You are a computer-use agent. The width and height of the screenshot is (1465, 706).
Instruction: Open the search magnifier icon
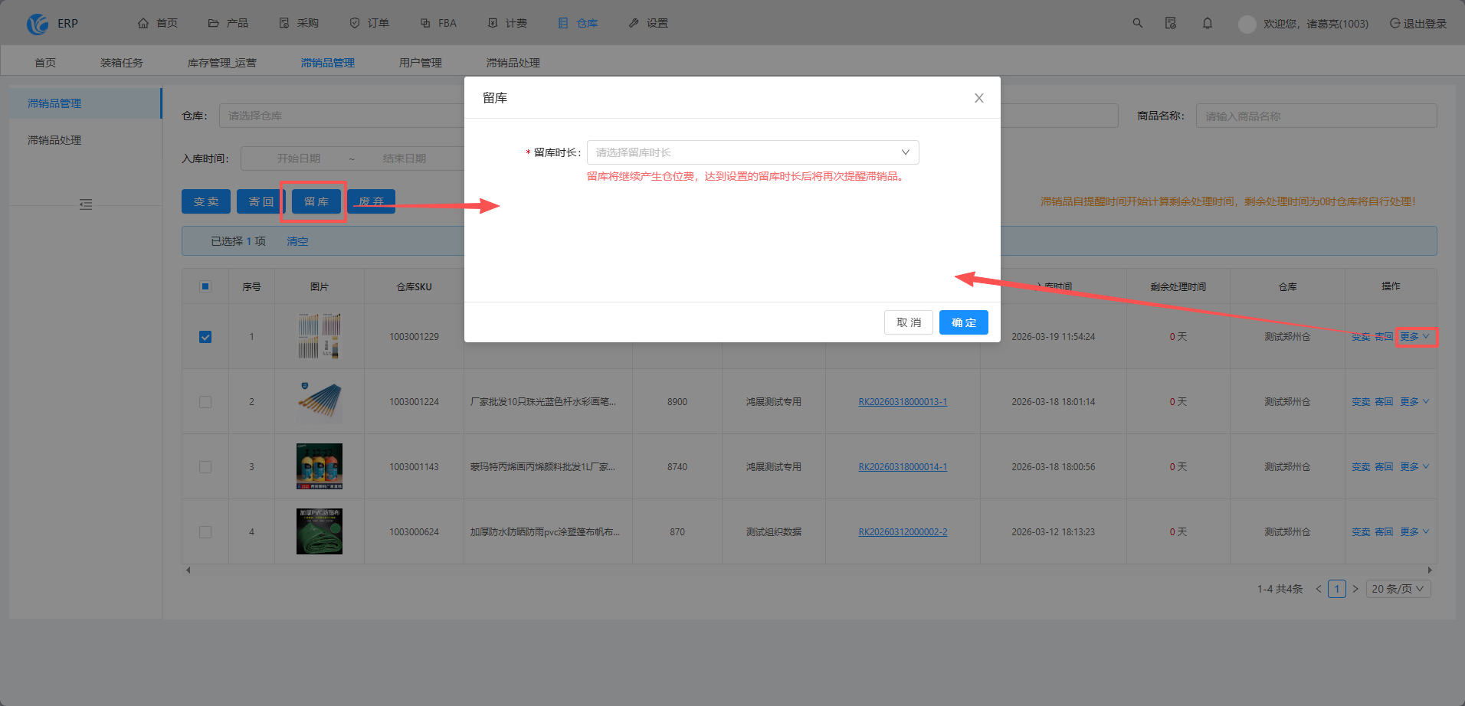[1138, 24]
